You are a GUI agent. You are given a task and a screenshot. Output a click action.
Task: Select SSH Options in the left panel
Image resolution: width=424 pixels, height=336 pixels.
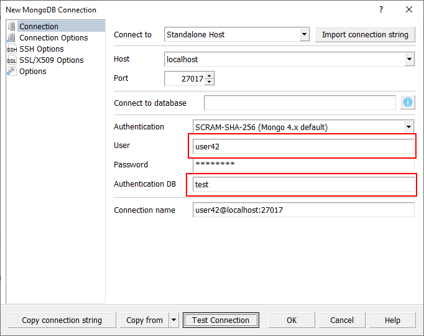[41, 49]
